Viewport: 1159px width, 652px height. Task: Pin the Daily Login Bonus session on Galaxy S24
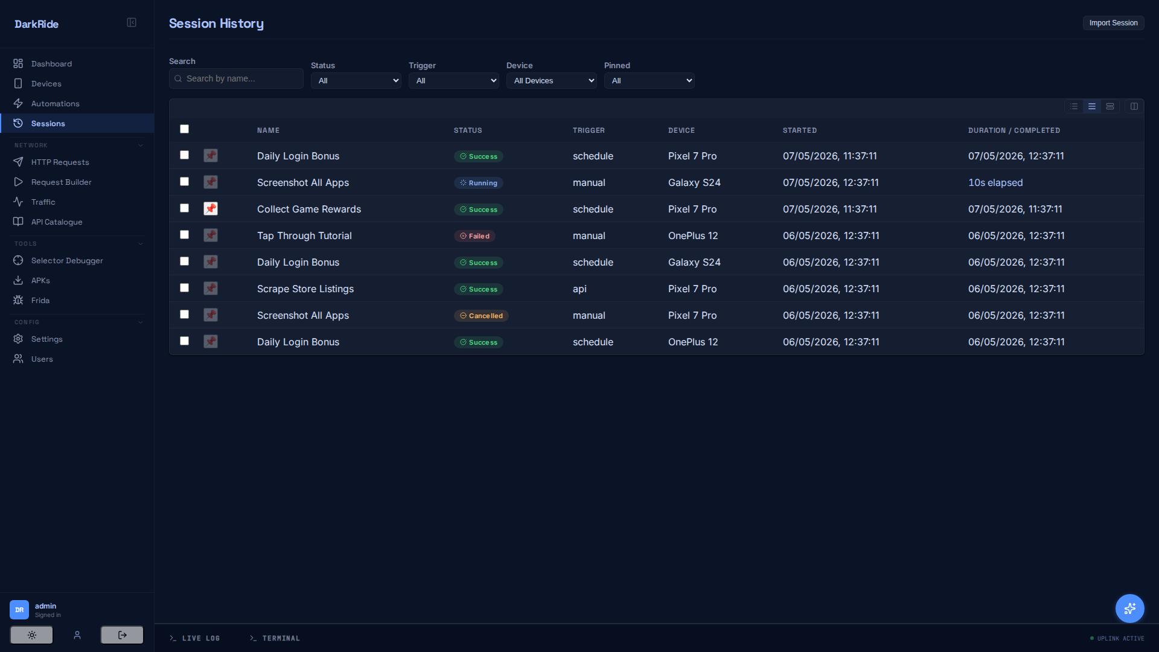[211, 262]
